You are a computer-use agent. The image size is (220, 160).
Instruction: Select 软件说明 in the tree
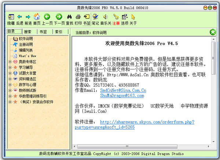(x=26, y=39)
